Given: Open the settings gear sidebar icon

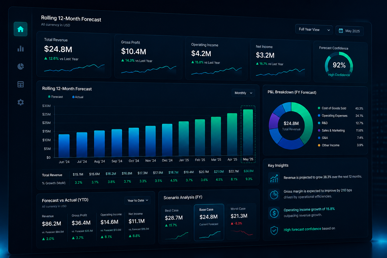Looking at the screenshot, I should pos(20,102).
